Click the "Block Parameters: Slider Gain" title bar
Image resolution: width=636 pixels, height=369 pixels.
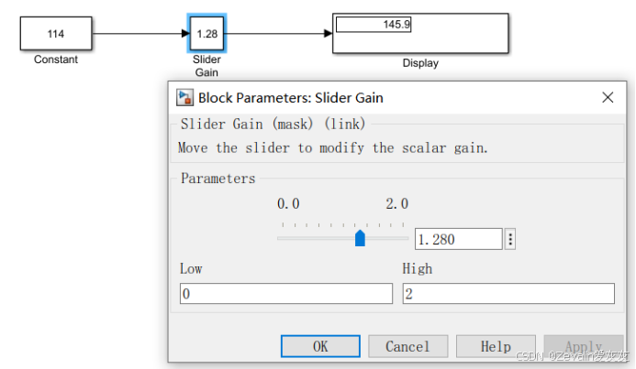tap(385, 98)
